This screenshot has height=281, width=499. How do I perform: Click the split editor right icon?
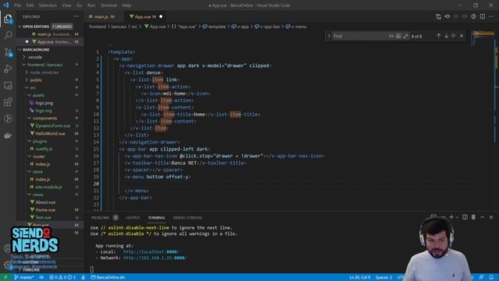483,16
